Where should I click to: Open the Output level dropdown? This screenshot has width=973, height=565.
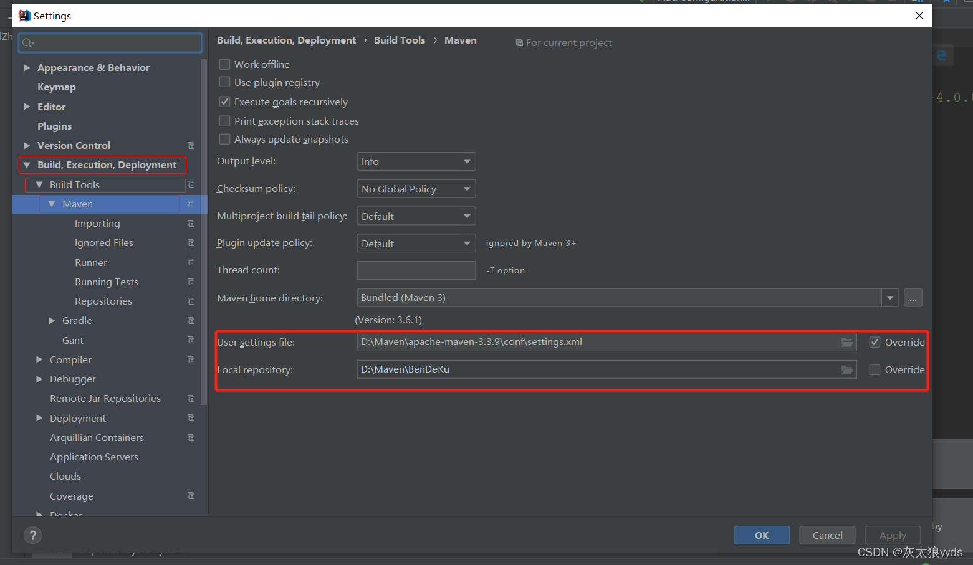pos(416,161)
